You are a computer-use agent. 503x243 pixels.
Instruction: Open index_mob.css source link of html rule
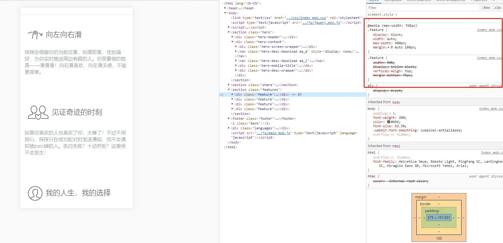pyautogui.click(x=492, y=153)
